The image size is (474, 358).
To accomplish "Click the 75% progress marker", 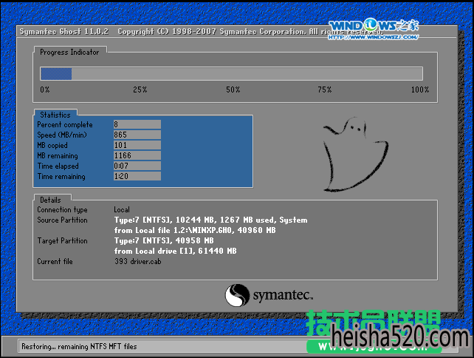I will (x=325, y=89).
